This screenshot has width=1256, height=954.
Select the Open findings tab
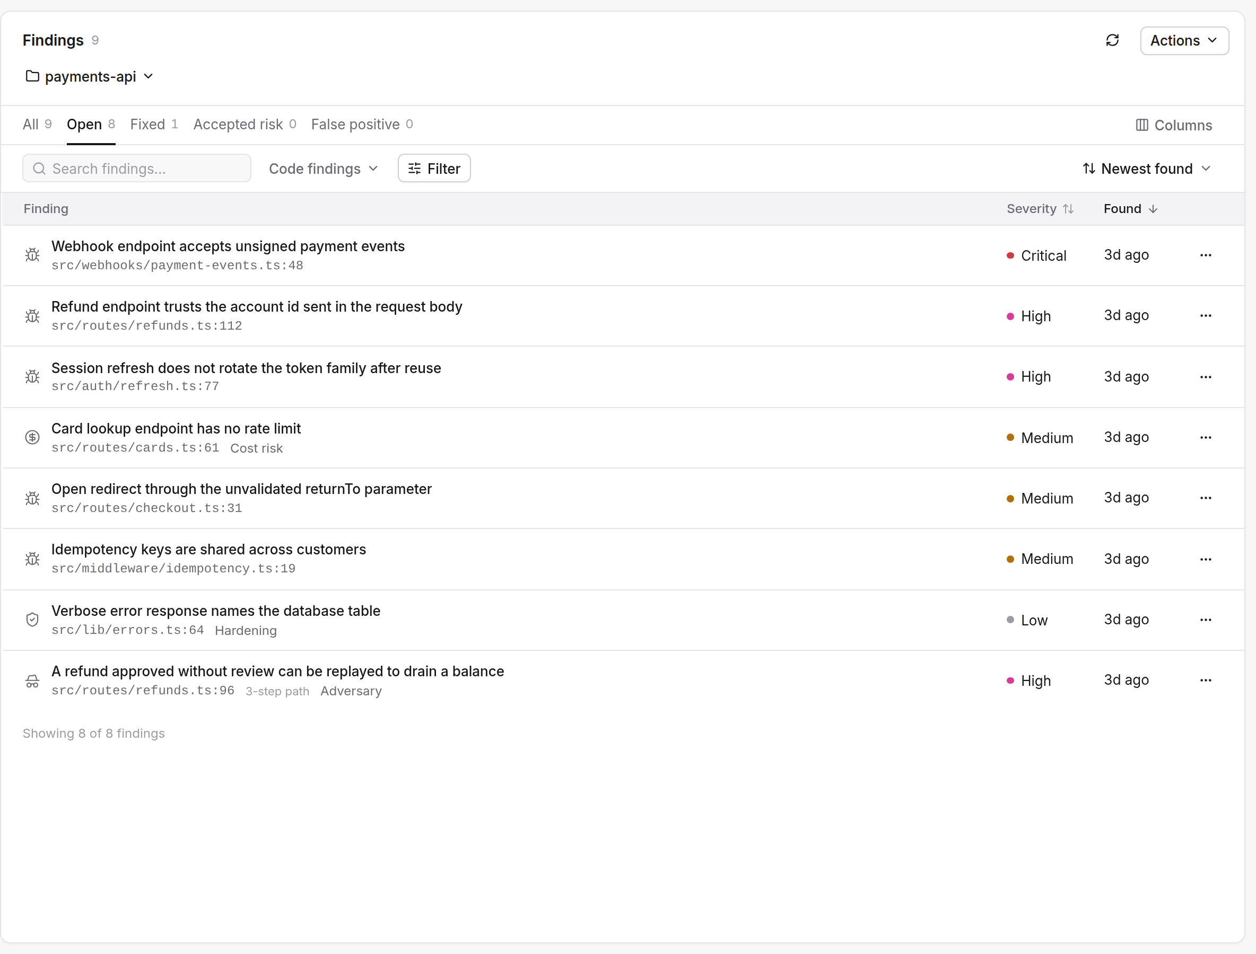[x=91, y=125]
